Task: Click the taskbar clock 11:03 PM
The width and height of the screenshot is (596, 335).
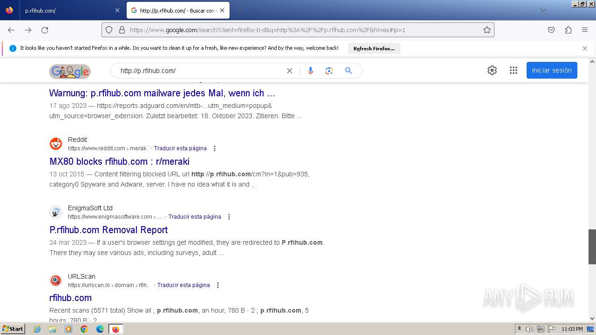Action: tap(572, 329)
